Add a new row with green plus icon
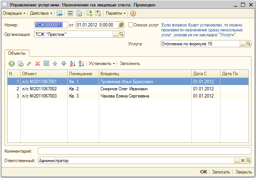 point(12,63)
